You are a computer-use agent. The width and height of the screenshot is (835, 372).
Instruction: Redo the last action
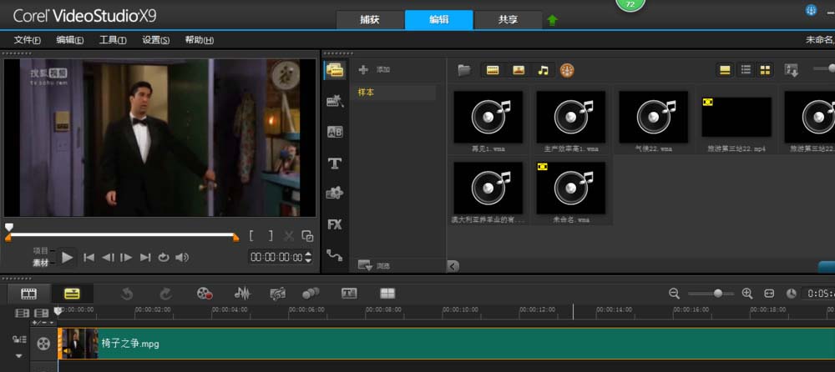click(165, 294)
